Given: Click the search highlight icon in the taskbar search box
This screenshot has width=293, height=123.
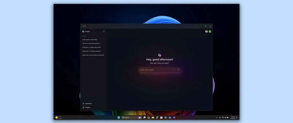Looking at the screenshot, I should click(x=140, y=117).
